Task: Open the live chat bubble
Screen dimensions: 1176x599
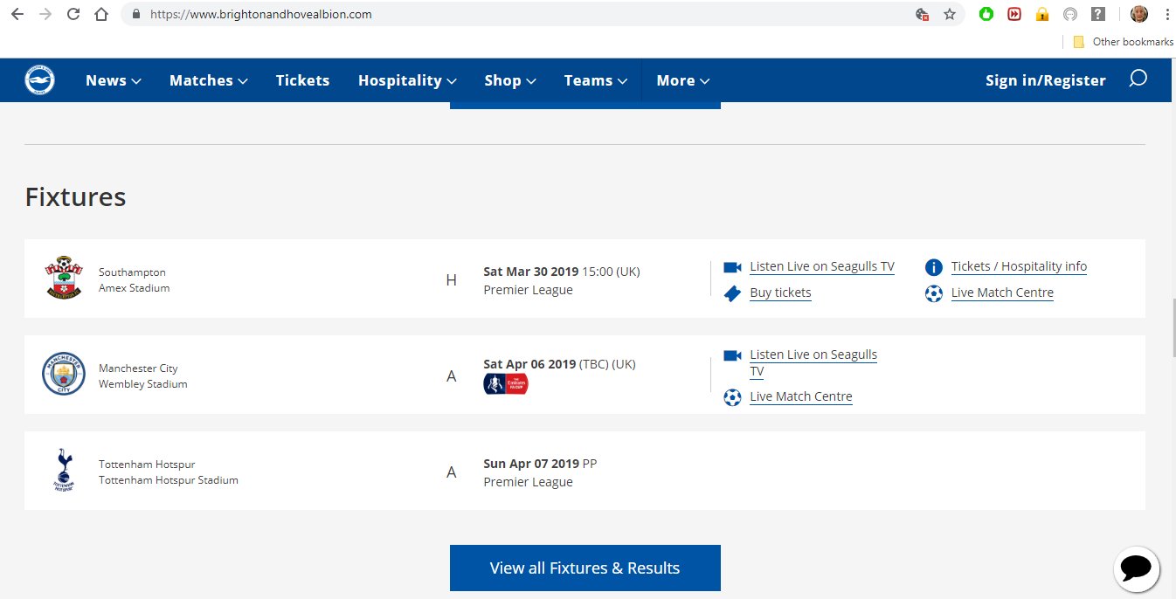Action: [1136, 568]
